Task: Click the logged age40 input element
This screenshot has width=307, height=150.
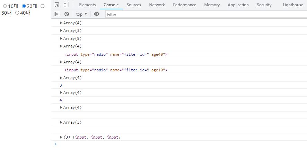Action: point(116,54)
